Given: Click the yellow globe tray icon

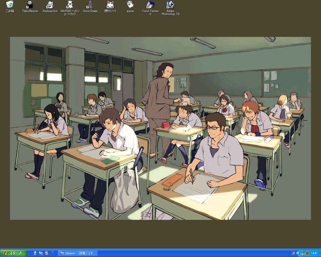Looking at the screenshot, I should (307, 253).
